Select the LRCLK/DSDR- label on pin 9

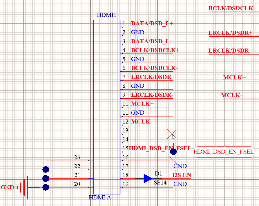tap(152, 95)
